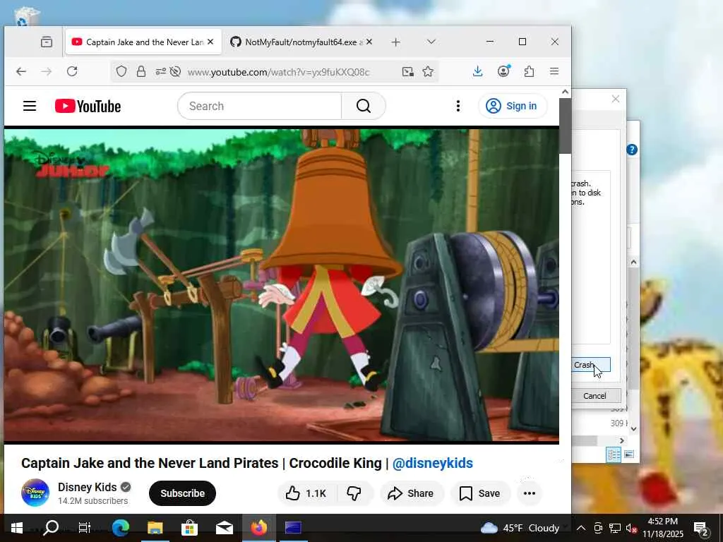Open the Disney Kids channel avatar
723x542 pixels.
(x=35, y=493)
